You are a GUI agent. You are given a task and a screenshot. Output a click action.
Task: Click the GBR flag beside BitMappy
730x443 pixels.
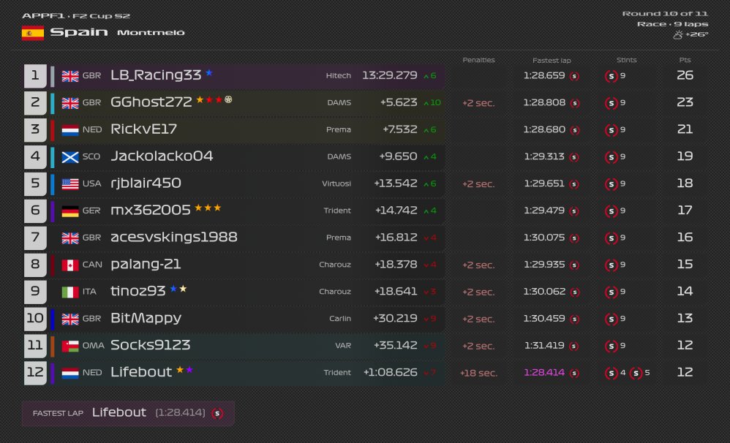[70, 319]
